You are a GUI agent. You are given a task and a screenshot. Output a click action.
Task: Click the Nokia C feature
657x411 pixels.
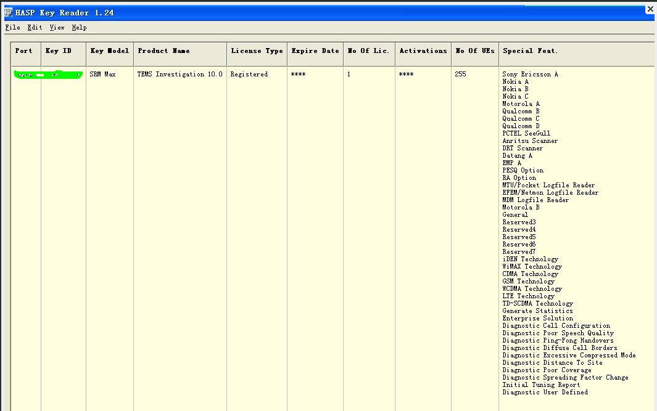515,96
